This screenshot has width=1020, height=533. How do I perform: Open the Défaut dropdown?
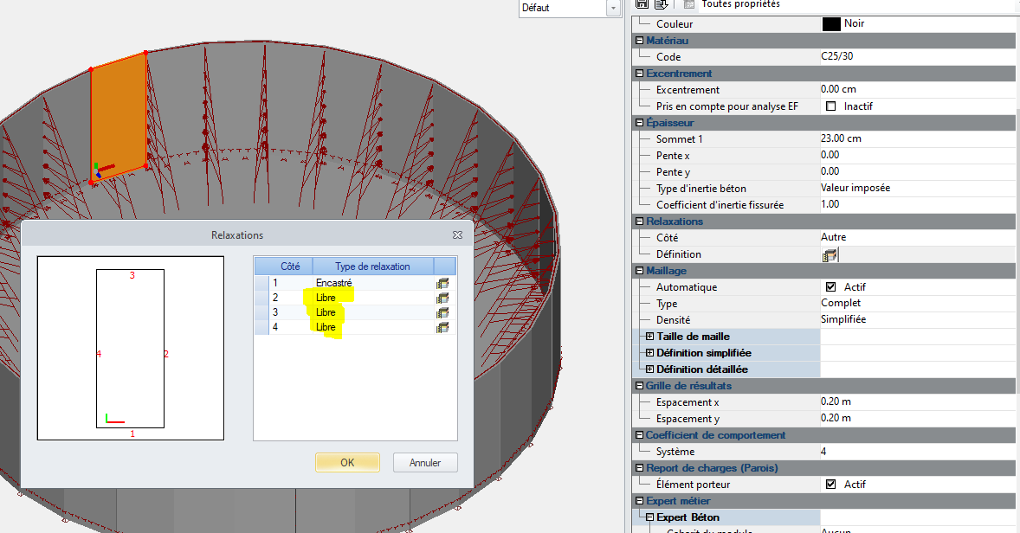tap(613, 8)
